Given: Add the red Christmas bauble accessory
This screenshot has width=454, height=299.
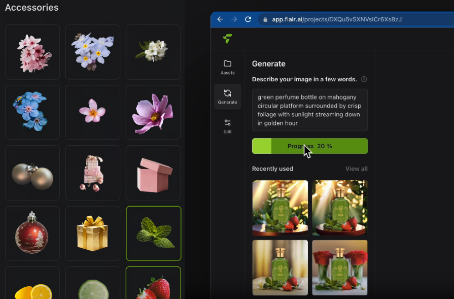Looking at the screenshot, I should pos(32,234).
